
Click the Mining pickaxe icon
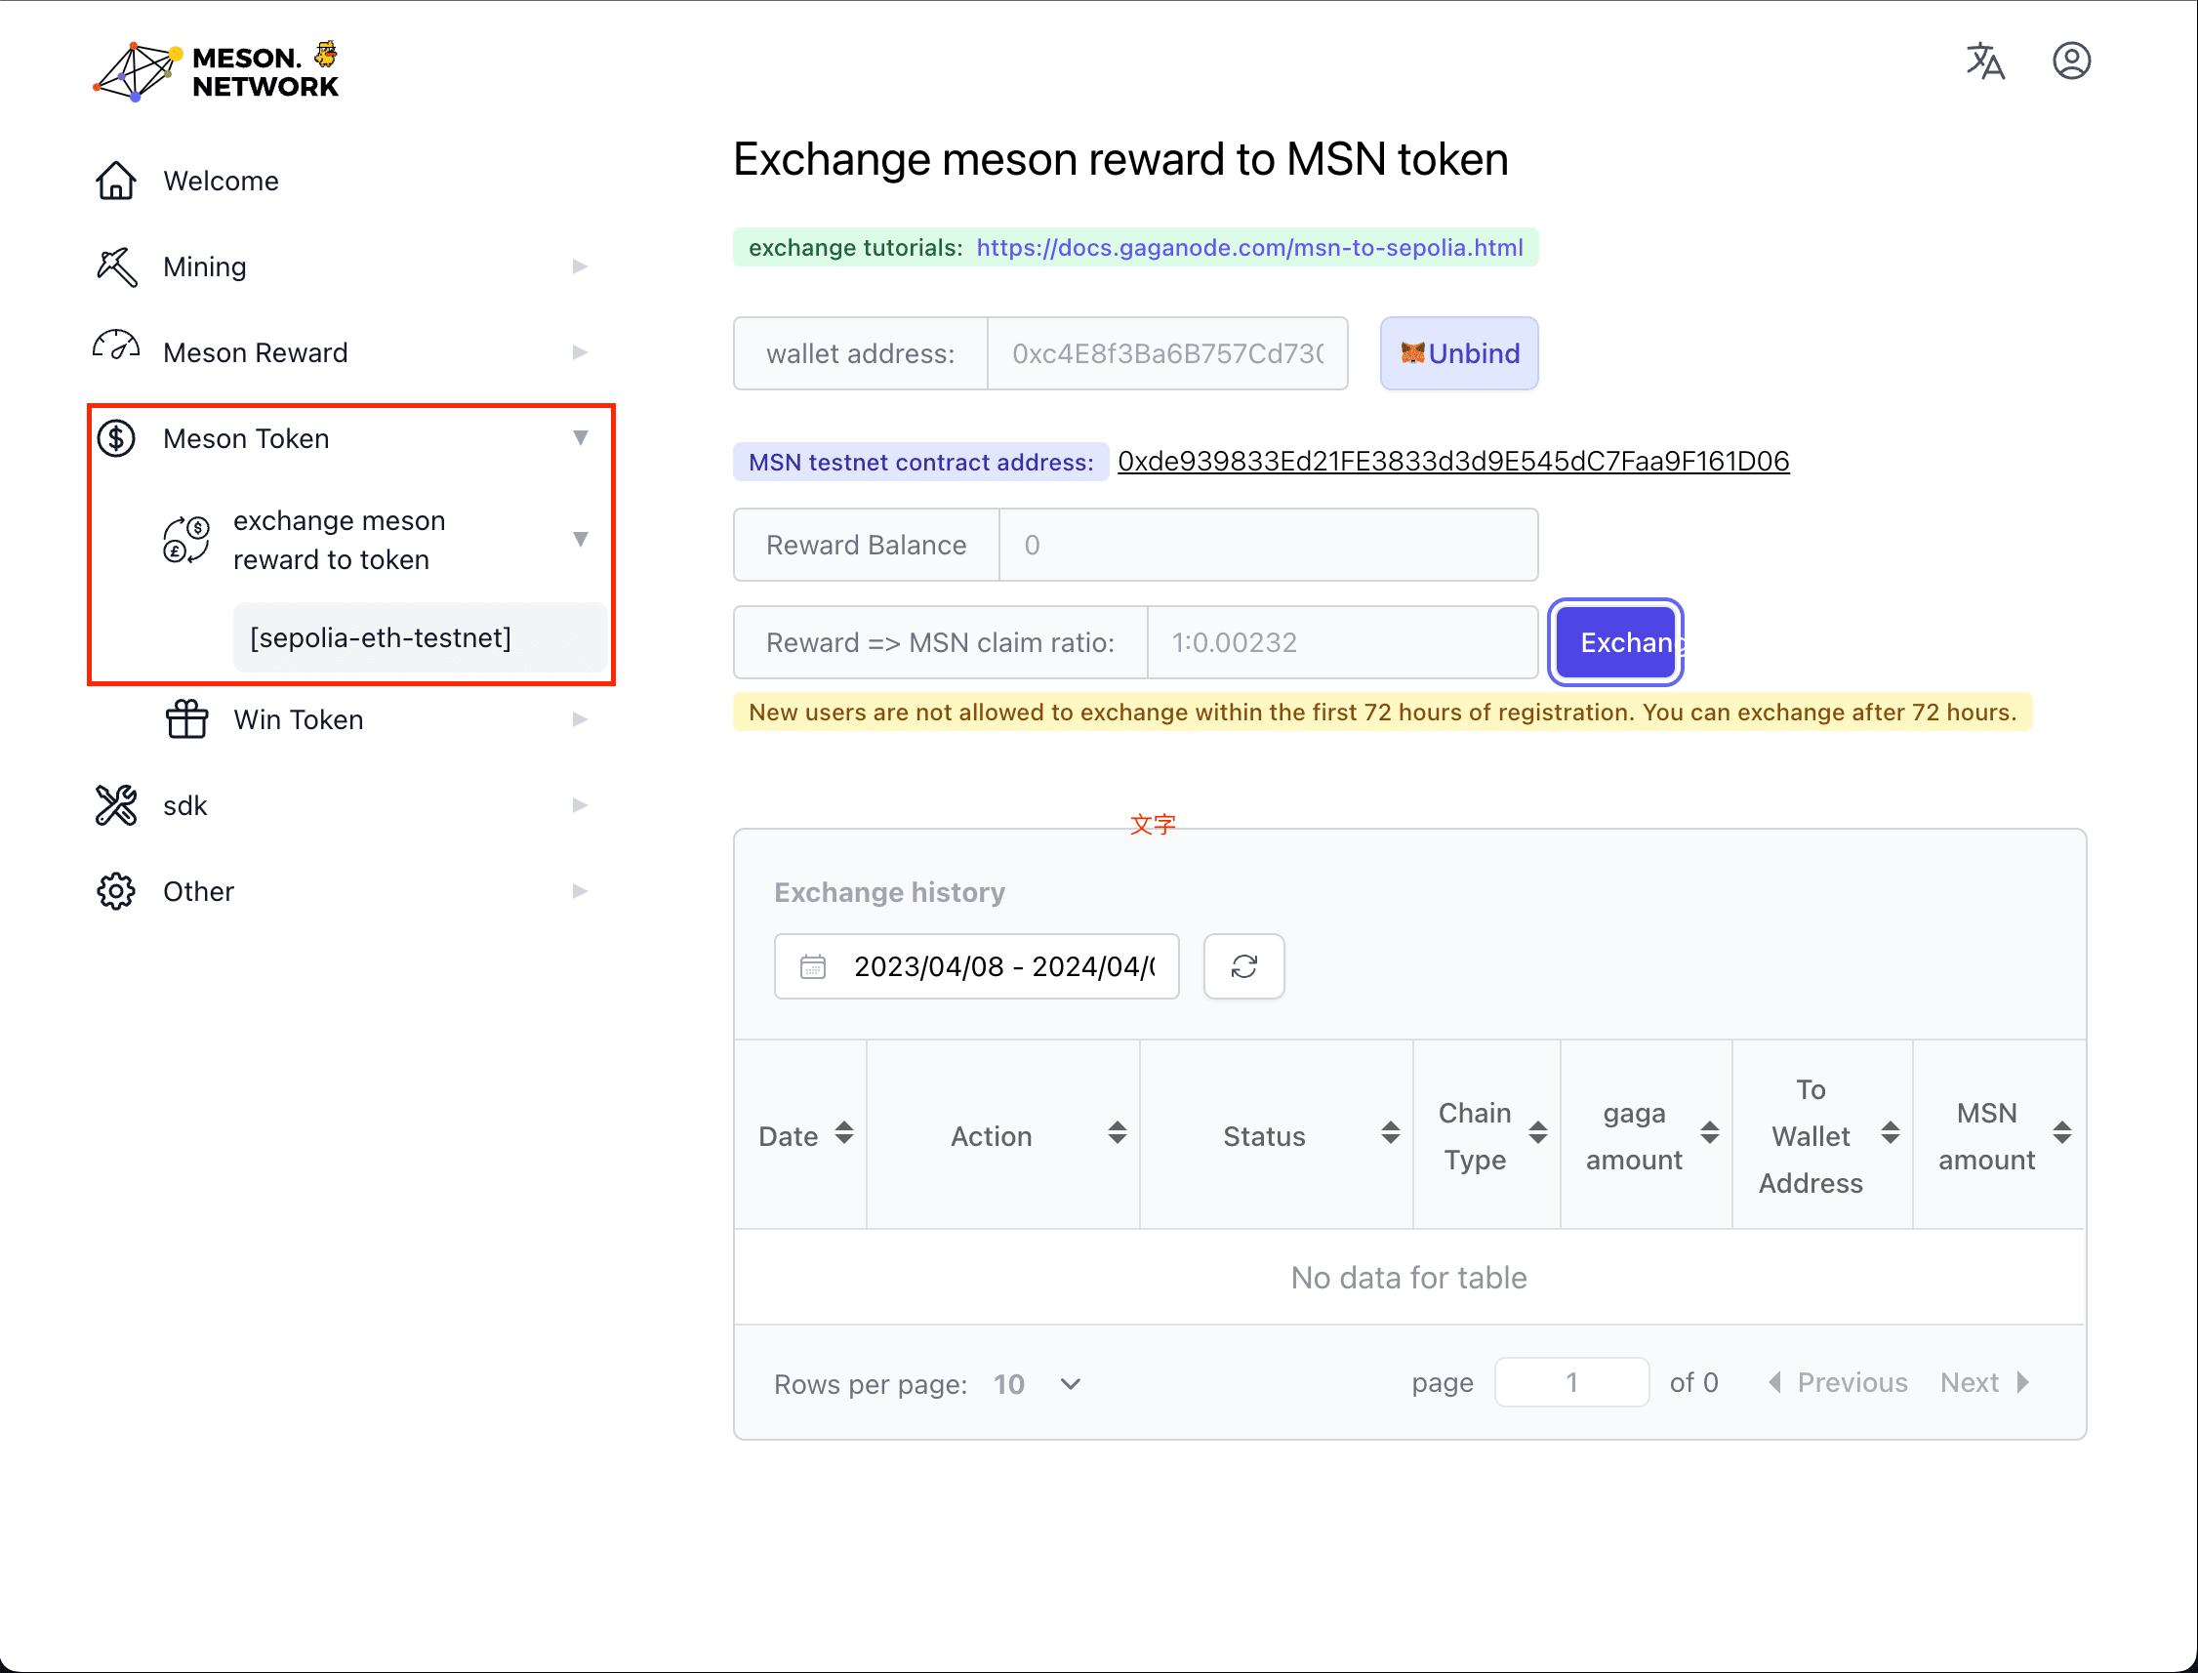[x=115, y=266]
